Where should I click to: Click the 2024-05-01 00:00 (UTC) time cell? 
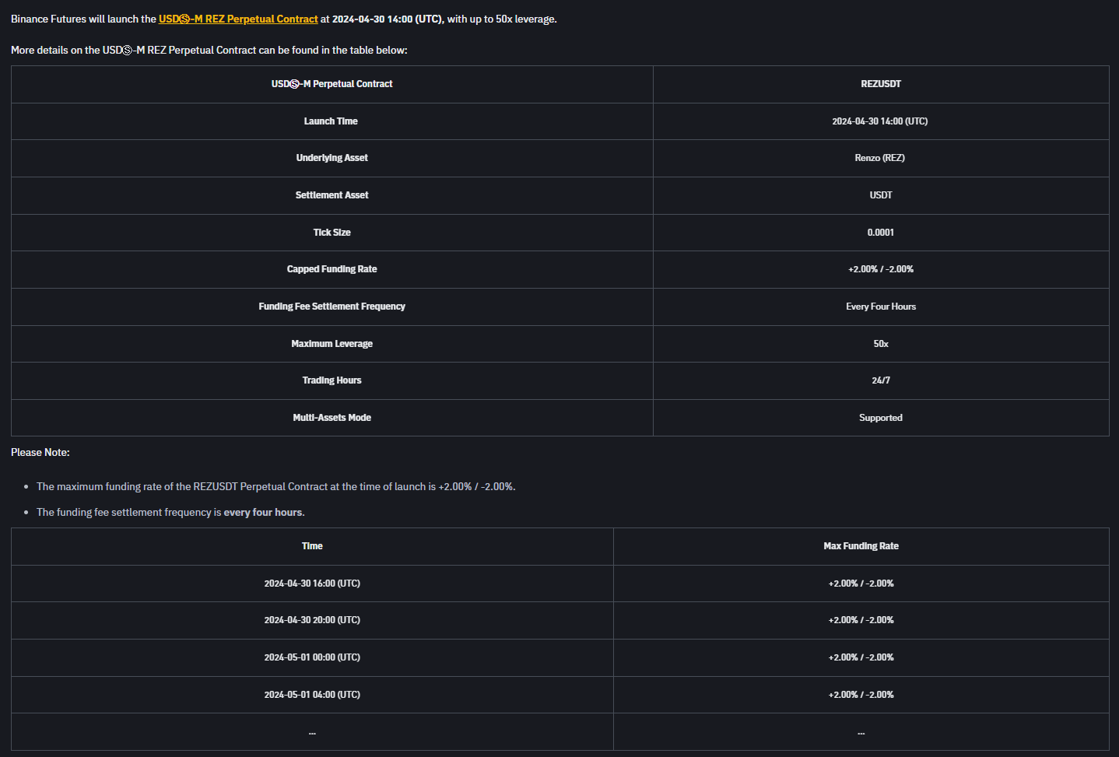[312, 657]
